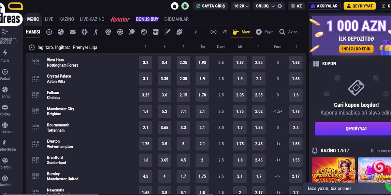
Task: Click the Apple iOS app icon
Action: point(175,6)
